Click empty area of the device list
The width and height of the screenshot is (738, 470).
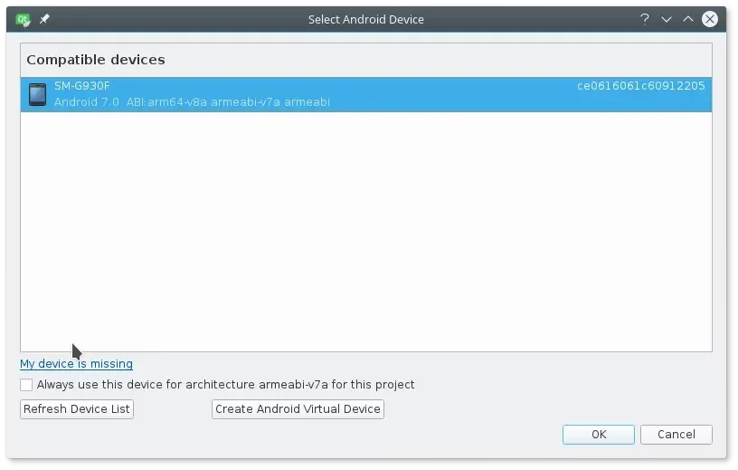pyautogui.click(x=365, y=231)
